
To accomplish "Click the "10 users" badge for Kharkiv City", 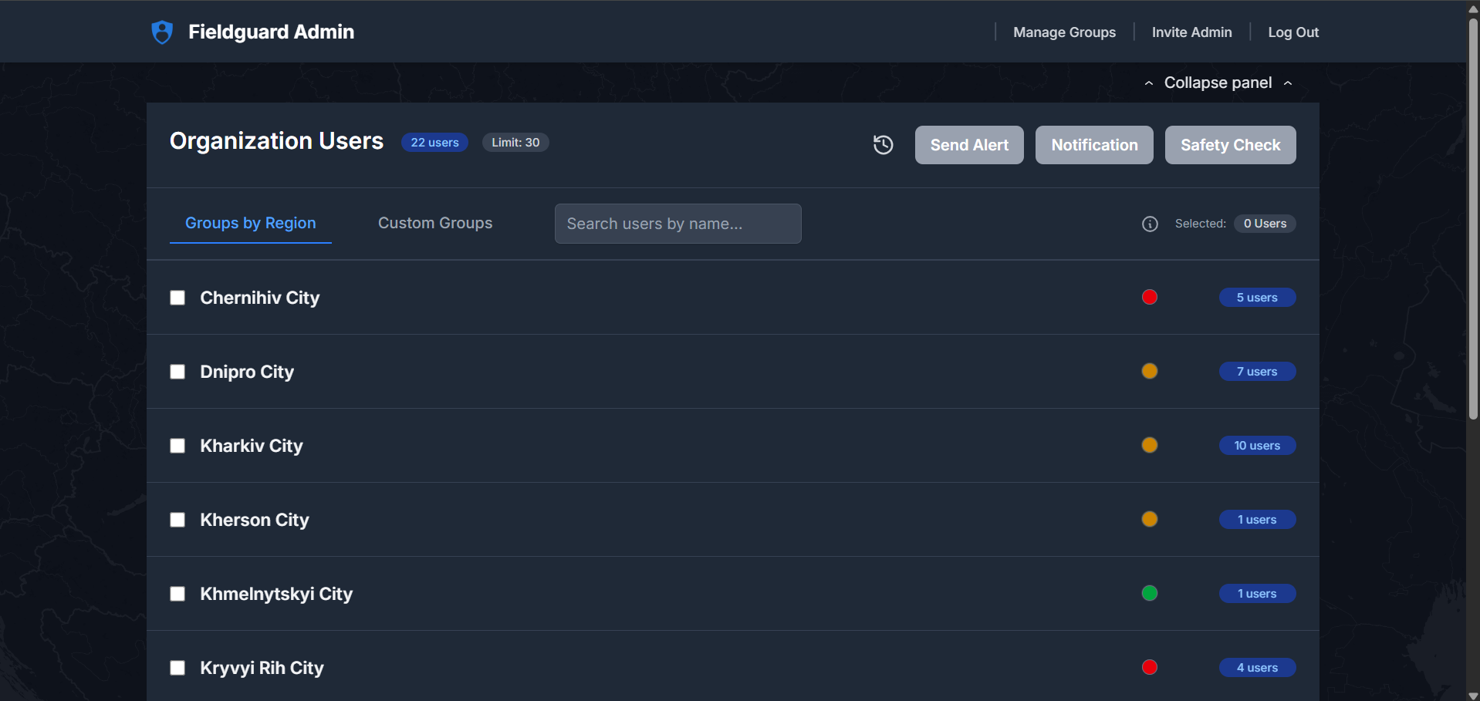I will tap(1256, 445).
